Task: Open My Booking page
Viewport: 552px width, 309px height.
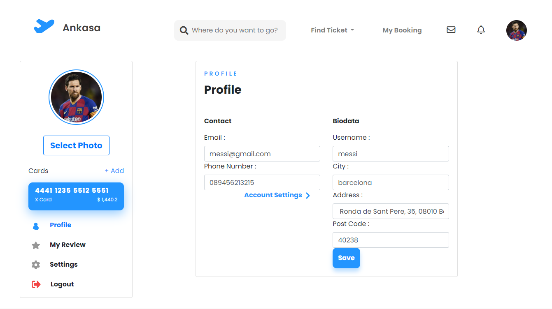Action: [402, 30]
